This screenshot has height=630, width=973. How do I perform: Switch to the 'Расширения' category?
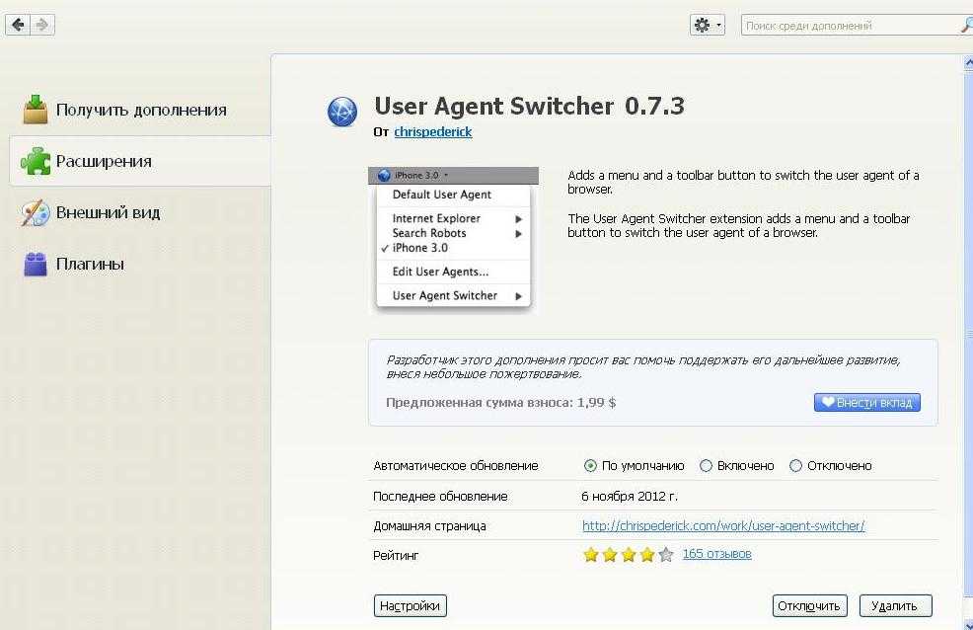141,161
